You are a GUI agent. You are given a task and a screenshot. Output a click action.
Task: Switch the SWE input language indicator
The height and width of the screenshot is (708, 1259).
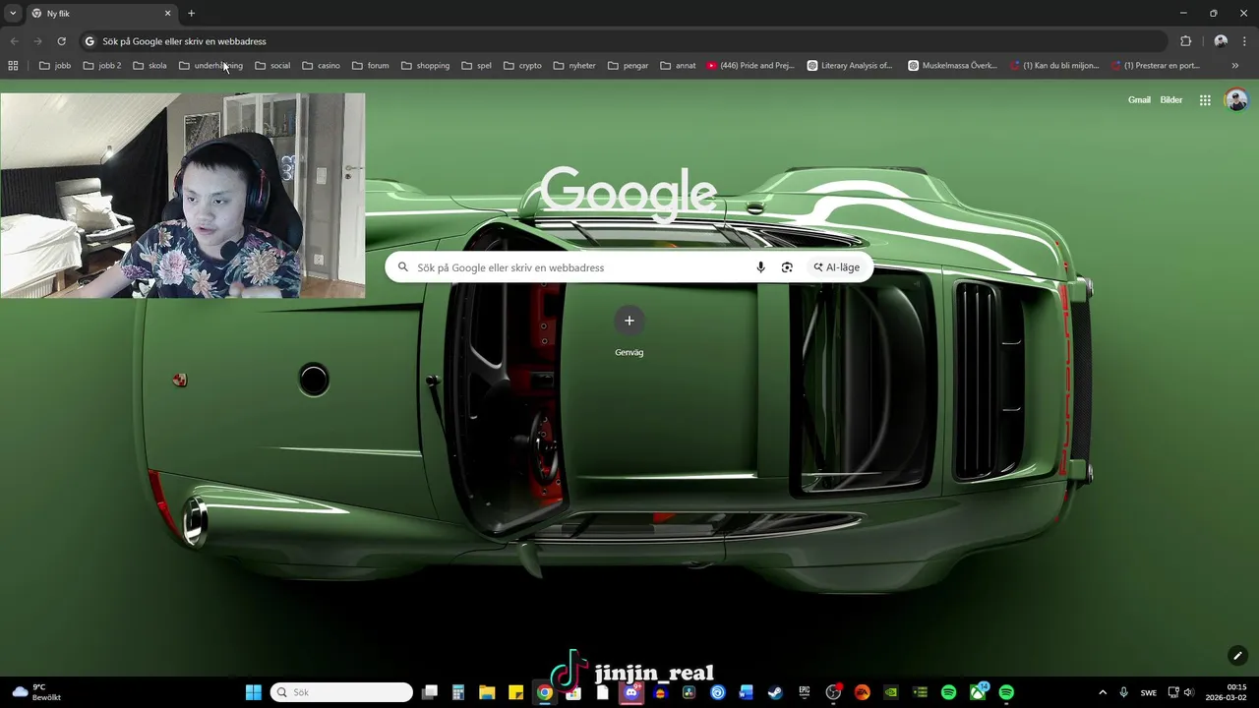tap(1149, 692)
